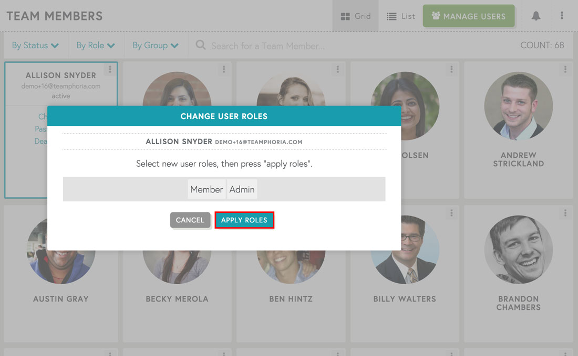Screen dimensions: 578x356
Task: Click the notification bell icon
Action: tap(535, 16)
